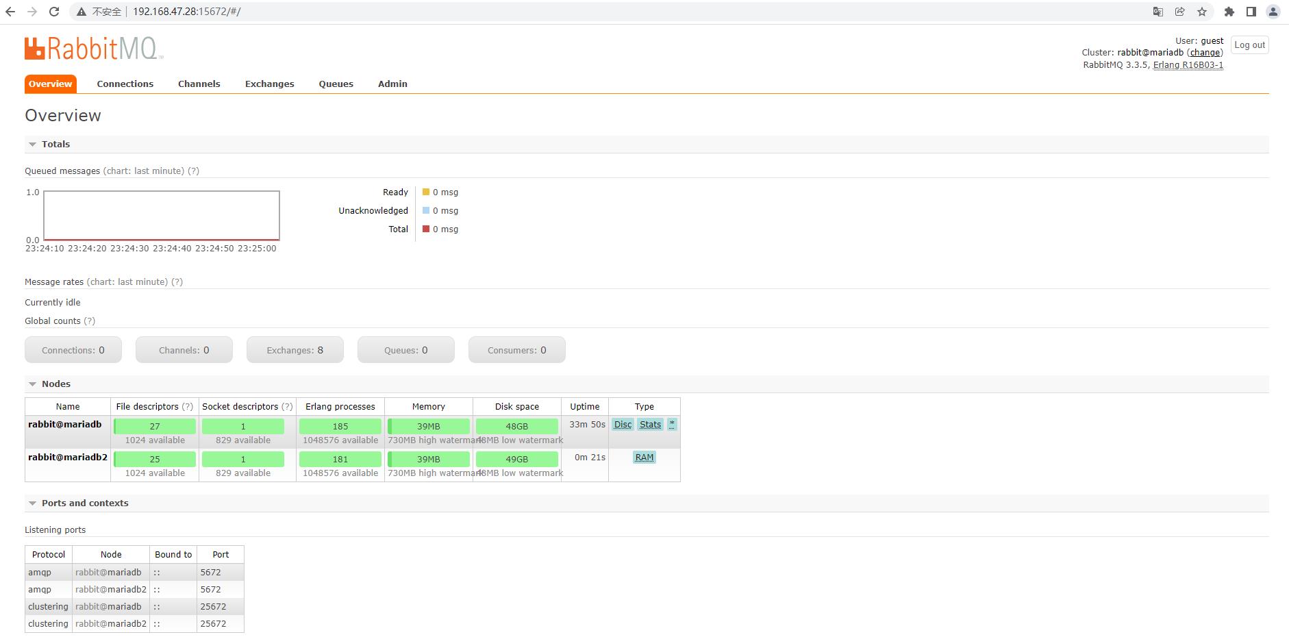This screenshot has width=1289, height=637.
Task: Click rabbit@mariadb file descriptors value 27
Action: (155, 426)
